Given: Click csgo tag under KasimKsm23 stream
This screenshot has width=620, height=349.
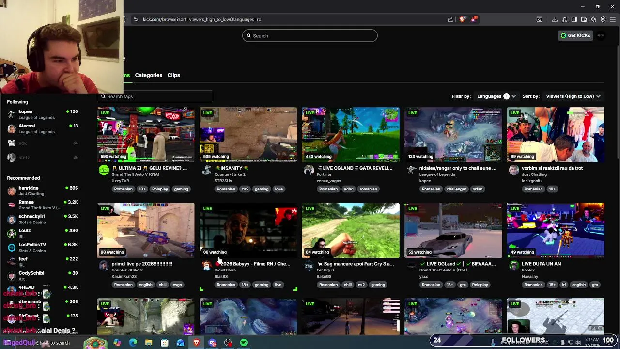Looking at the screenshot, I should [177, 285].
